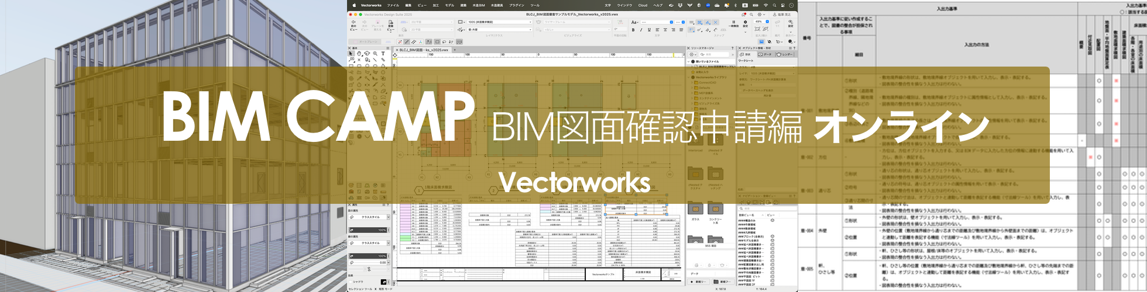Open the ファイル menu
Image resolution: width=1147 pixels, height=292 pixels.
tap(393, 5)
